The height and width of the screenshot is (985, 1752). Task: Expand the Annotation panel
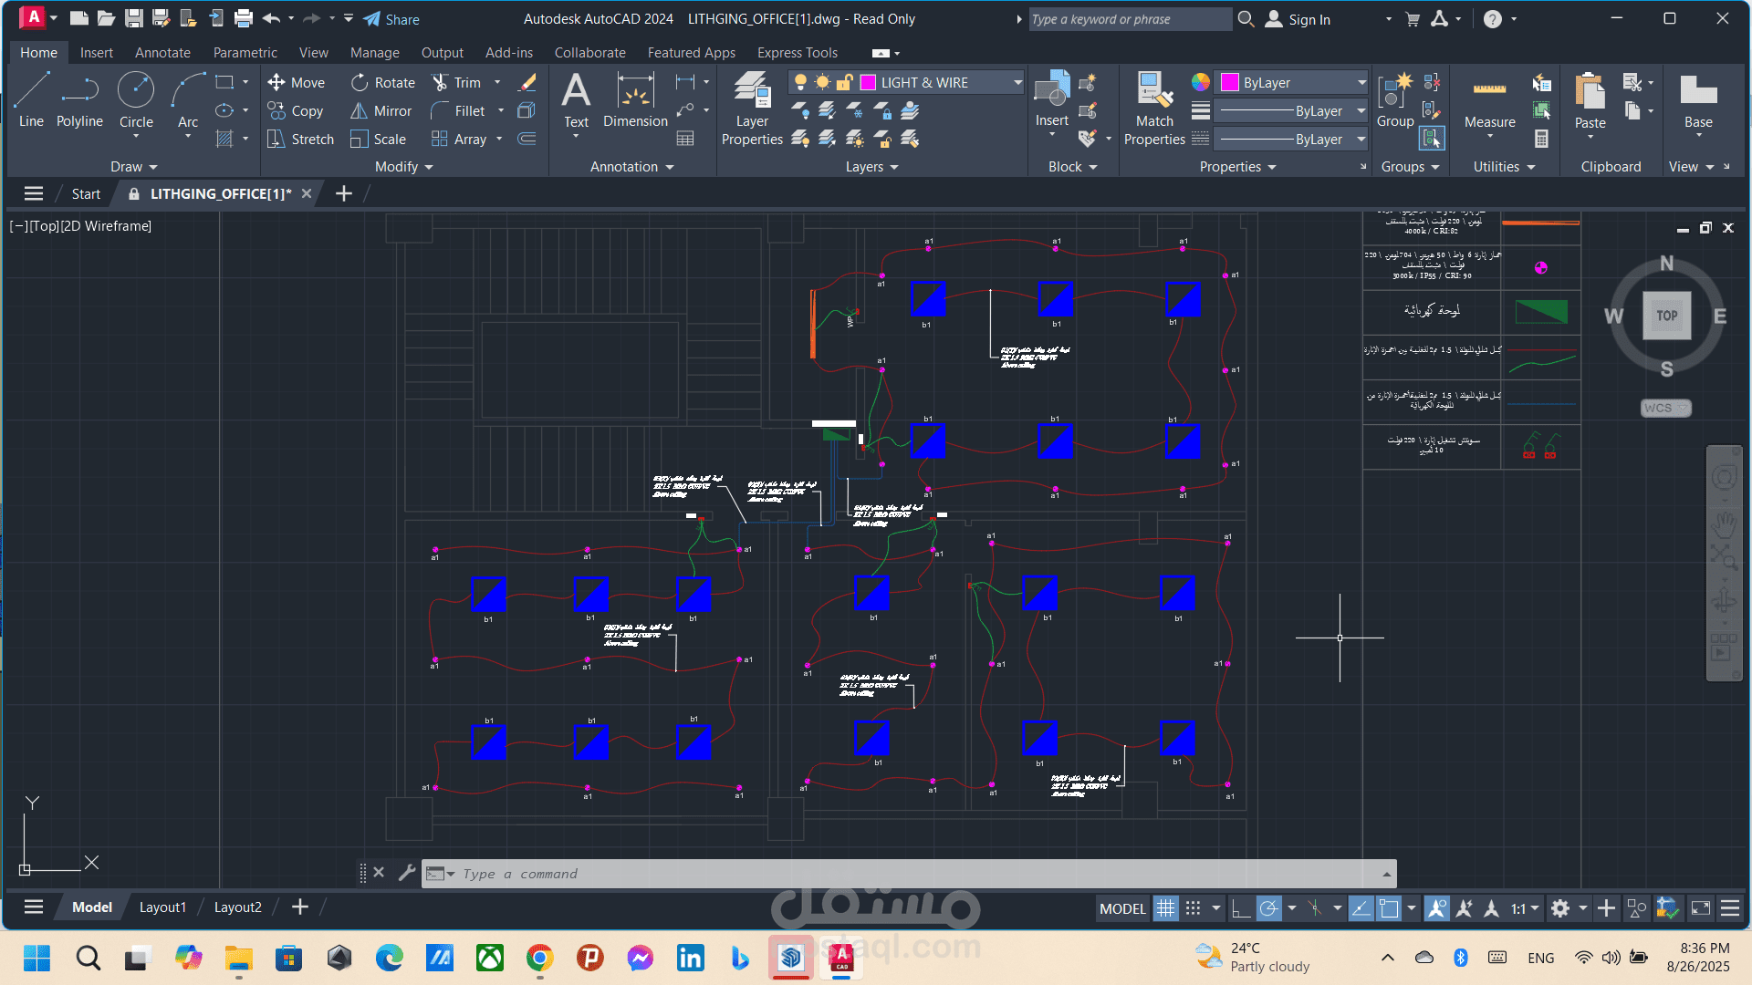point(631,167)
